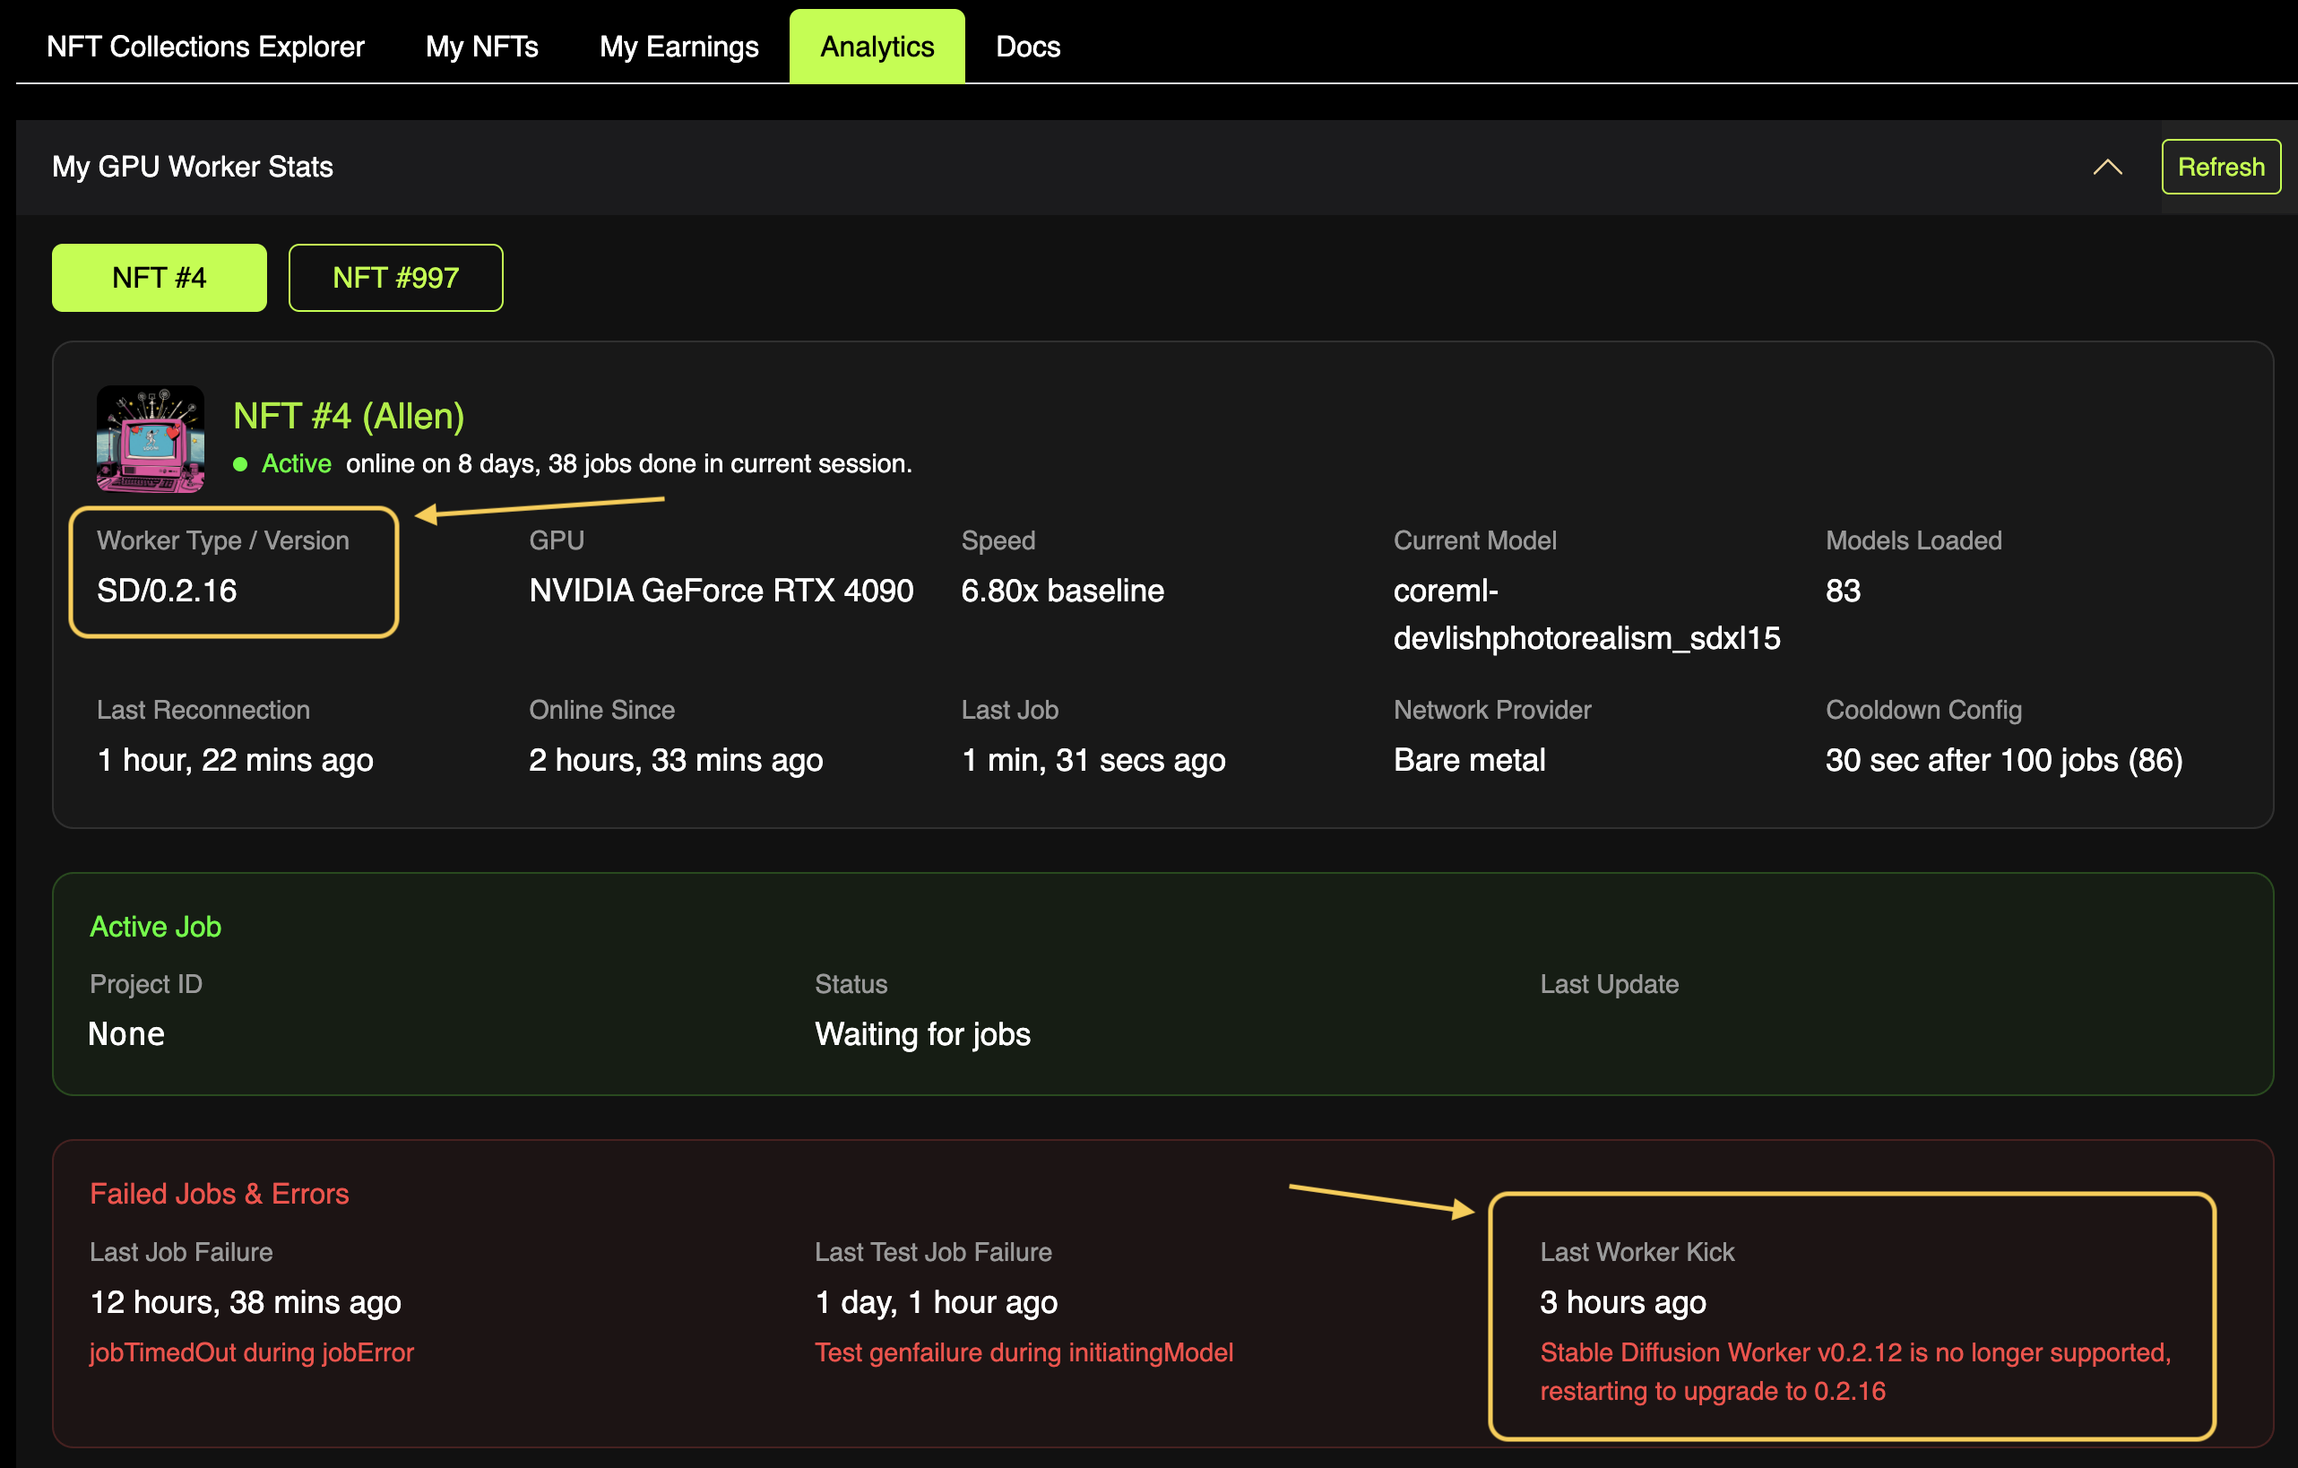
Task: Click the Failed Jobs & Errors heading
Action: click(x=220, y=1193)
